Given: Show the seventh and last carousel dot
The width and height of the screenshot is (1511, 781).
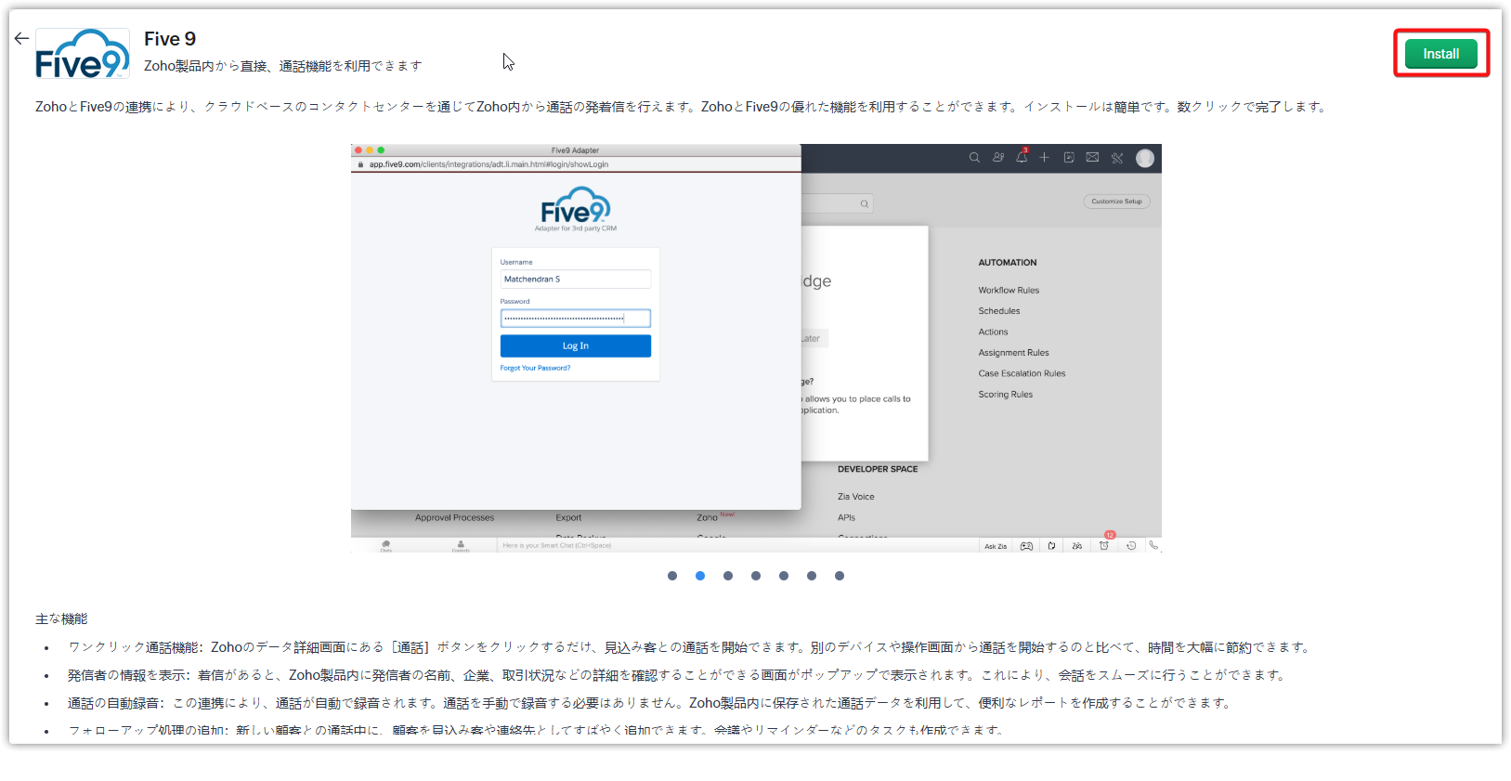Looking at the screenshot, I should [x=840, y=576].
